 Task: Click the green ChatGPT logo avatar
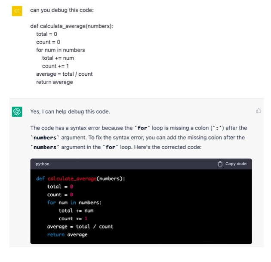coord(17,112)
